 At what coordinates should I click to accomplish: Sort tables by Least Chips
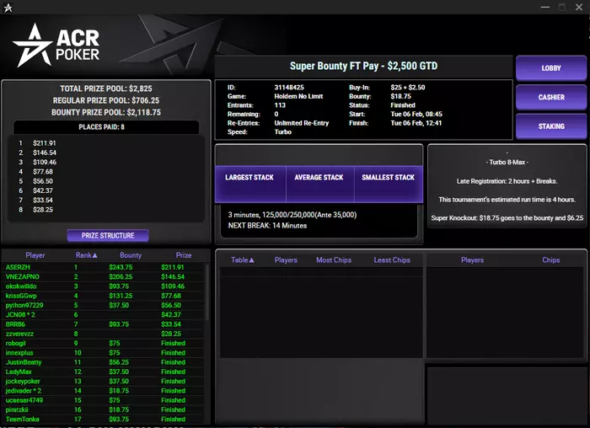click(392, 259)
